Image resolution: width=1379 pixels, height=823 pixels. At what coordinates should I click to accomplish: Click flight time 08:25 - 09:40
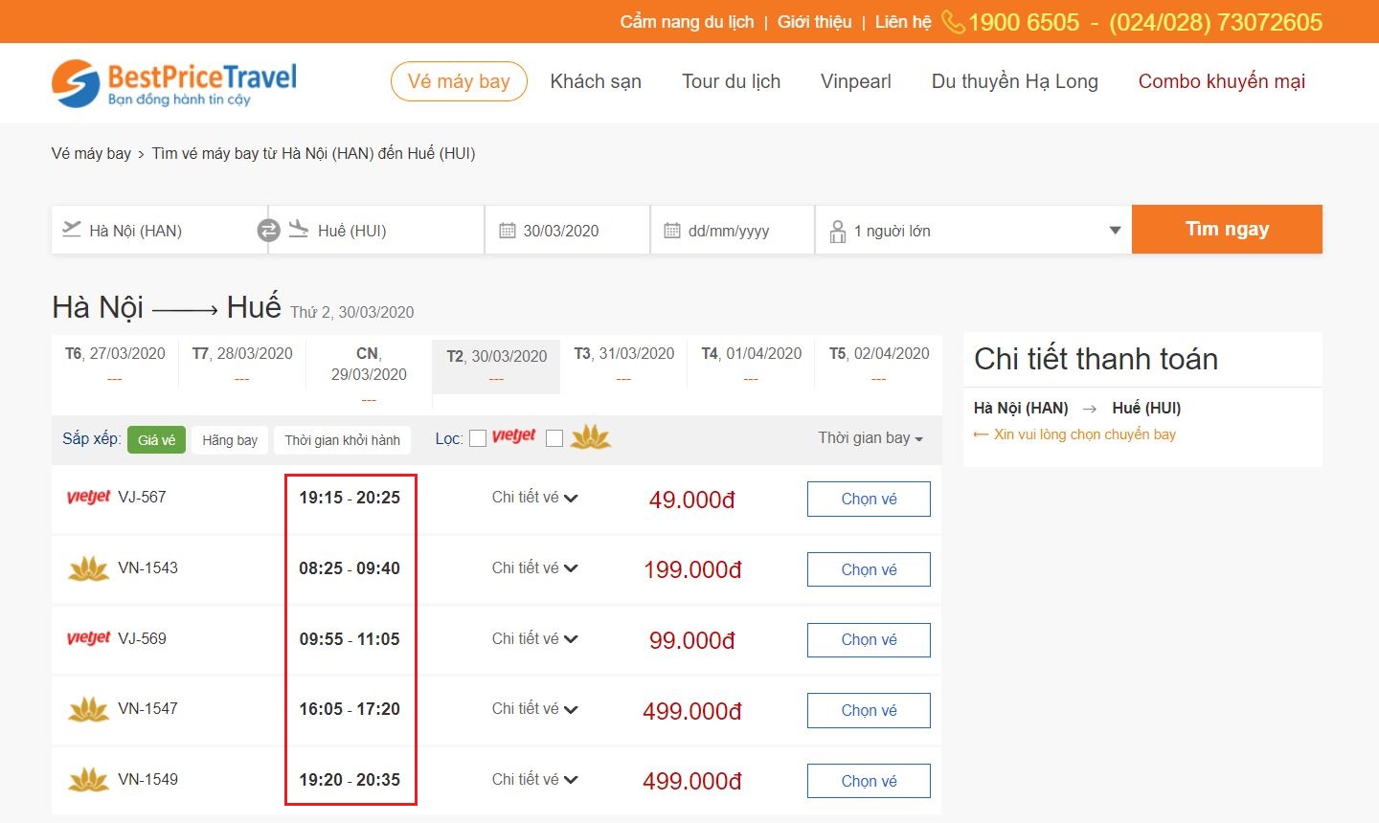[350, 568]
